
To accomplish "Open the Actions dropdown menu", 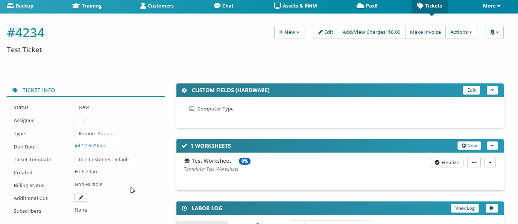I will 461,32.
